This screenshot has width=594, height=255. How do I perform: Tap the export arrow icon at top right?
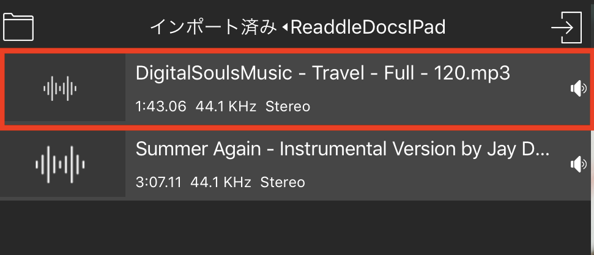(x=566, y=27)
